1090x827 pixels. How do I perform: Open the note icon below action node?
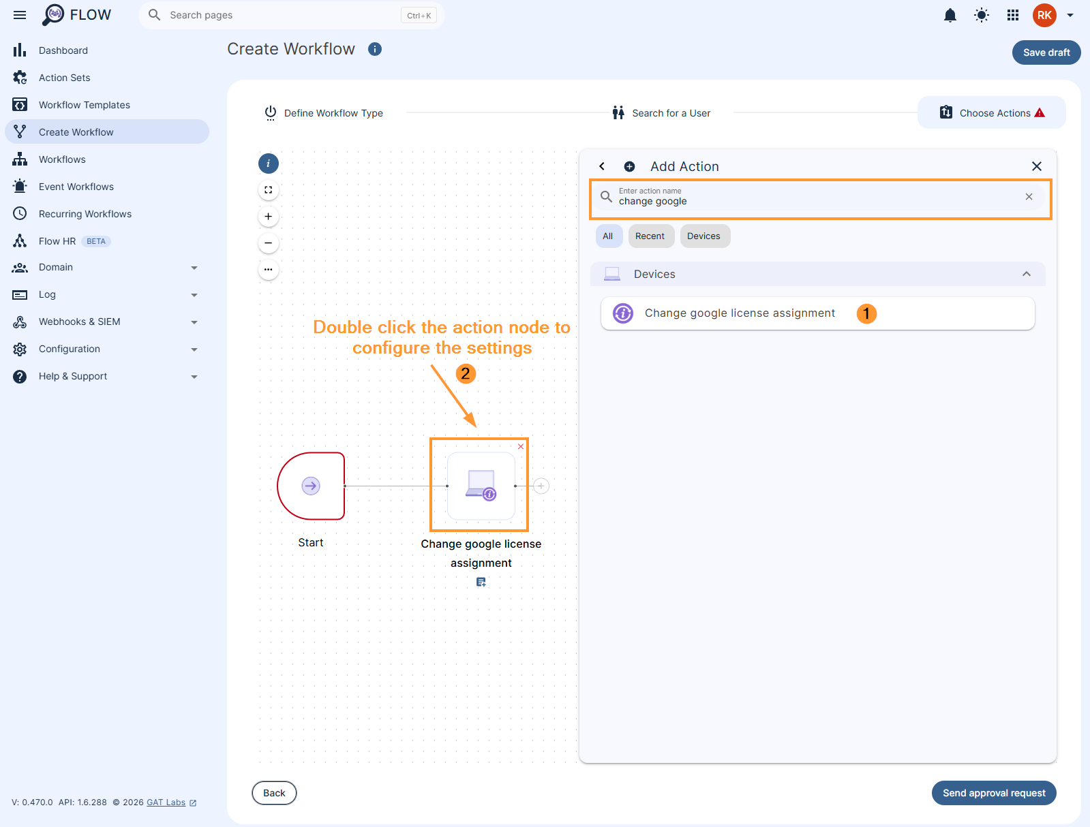tap(481, 582)
